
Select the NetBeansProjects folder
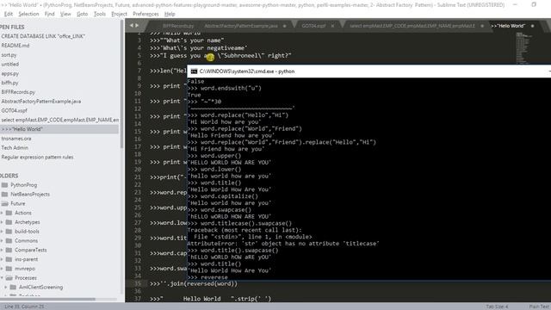(x=30, y=195)
